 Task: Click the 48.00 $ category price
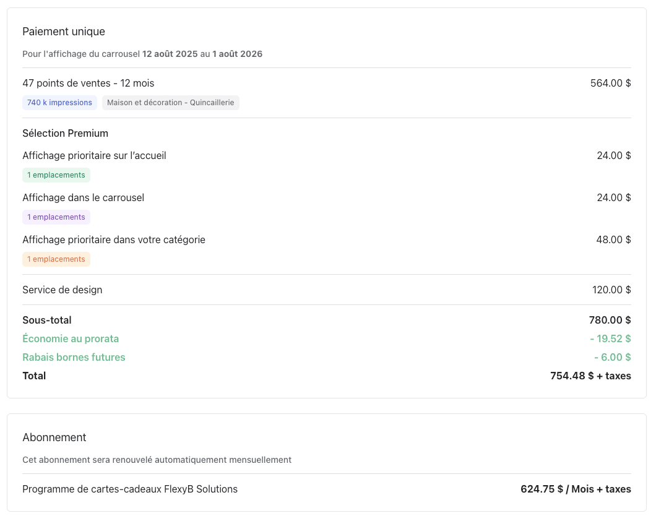tap(613, 239)
